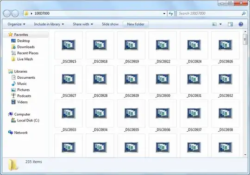Screen dimensions: 250x175
Task: Click the folder icon in address bar
Action: click(x=26, y=13)
